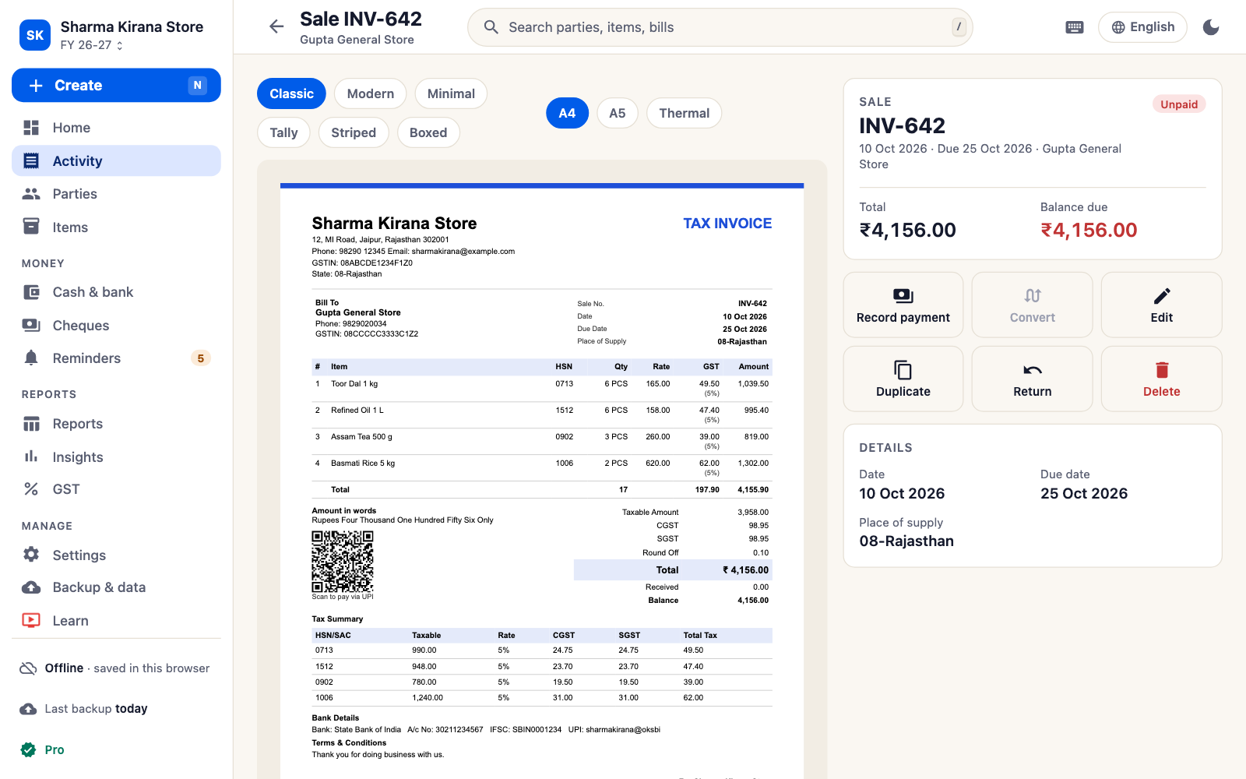This screenshot has height=779, width=1246.
Task: Choose A5 paper size
Action: click(x=618, y=113)
